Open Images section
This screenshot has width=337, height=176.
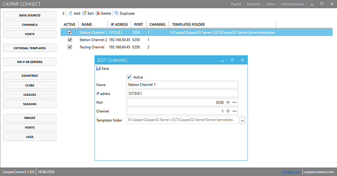[30, 118]
